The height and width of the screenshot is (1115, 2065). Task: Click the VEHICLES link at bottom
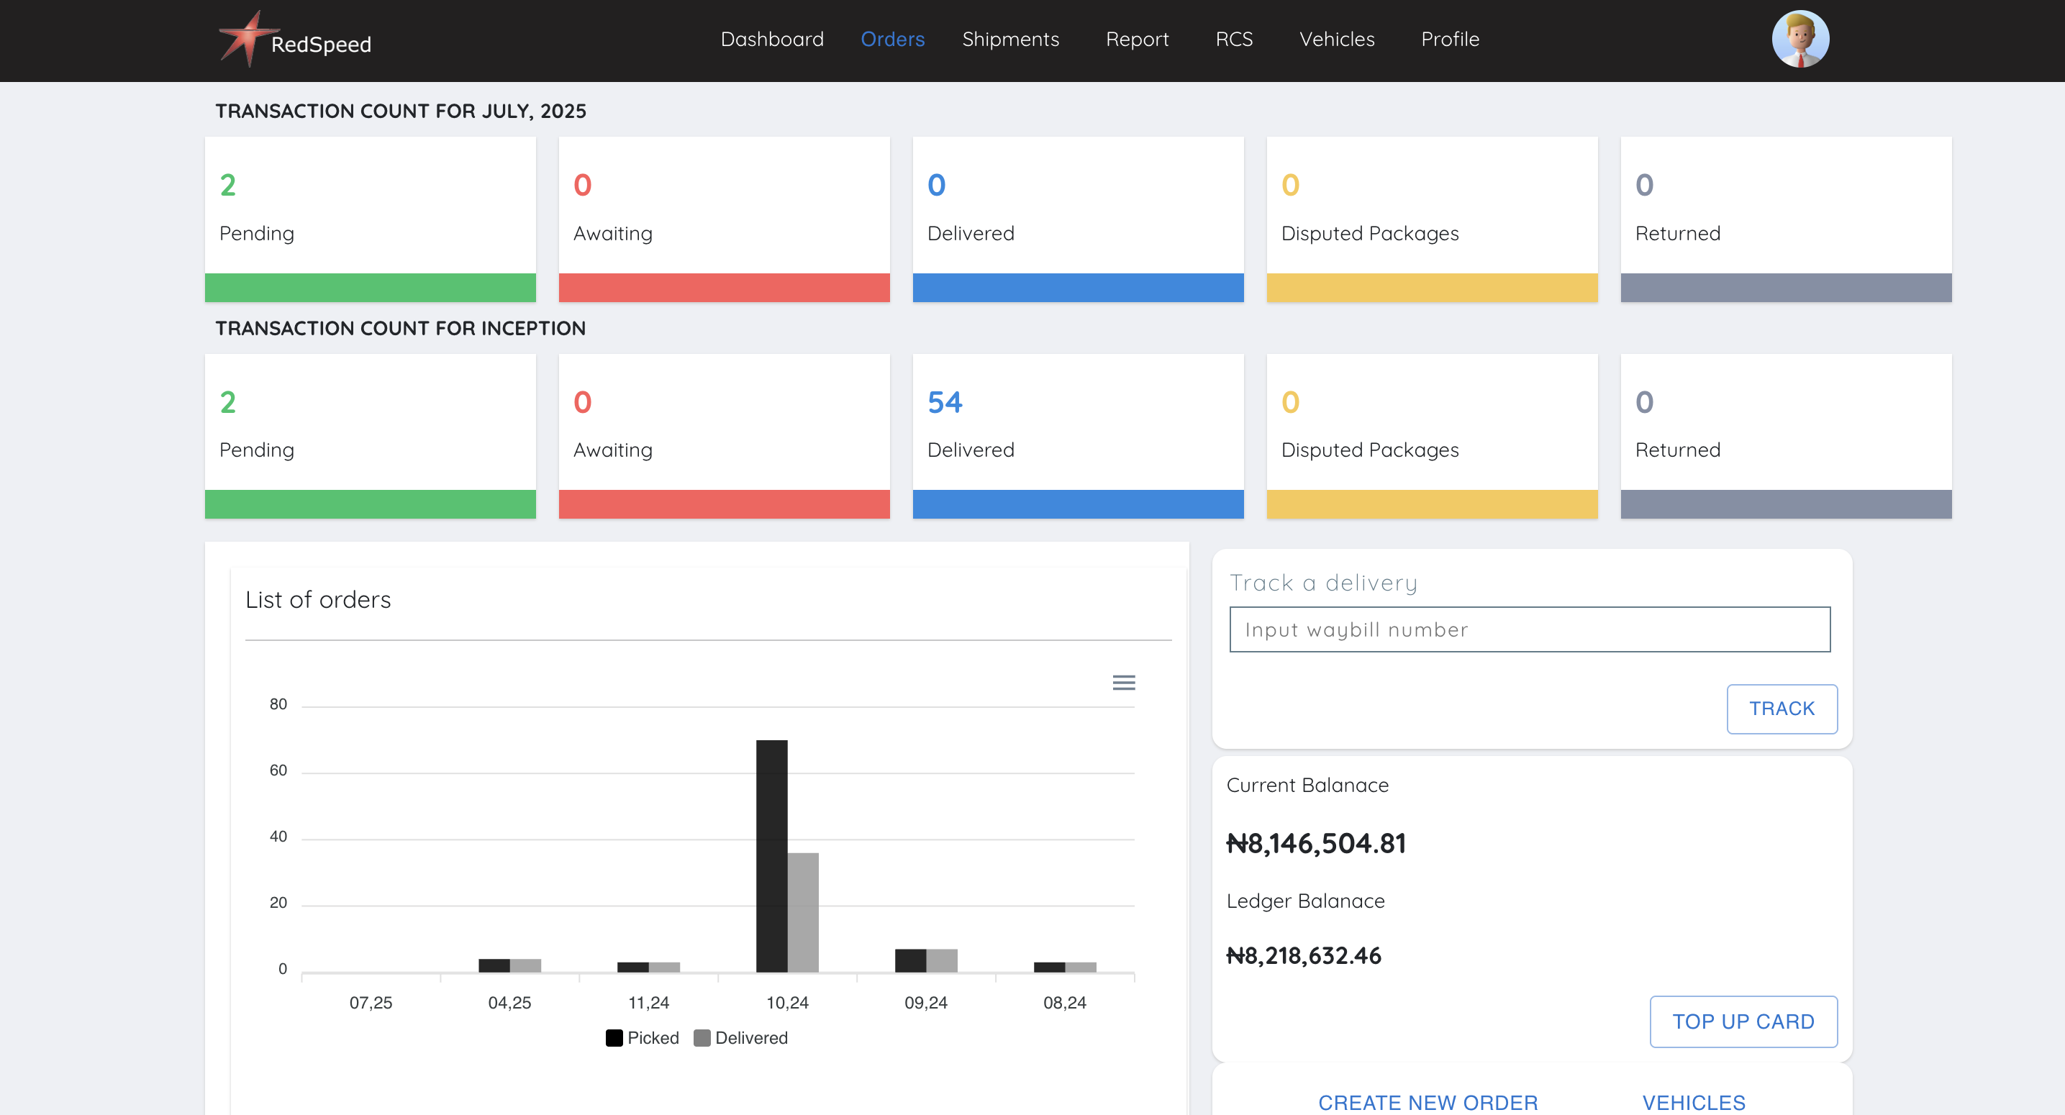pyautogui.click(x=1693, y=1102)
